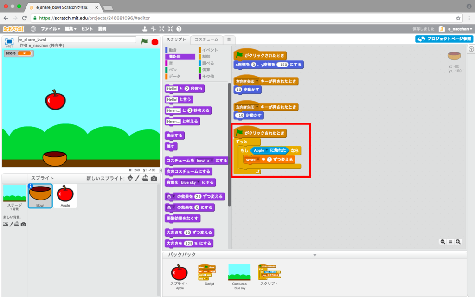Reload the browser page
475x297 pixels.
coord(24,18)
